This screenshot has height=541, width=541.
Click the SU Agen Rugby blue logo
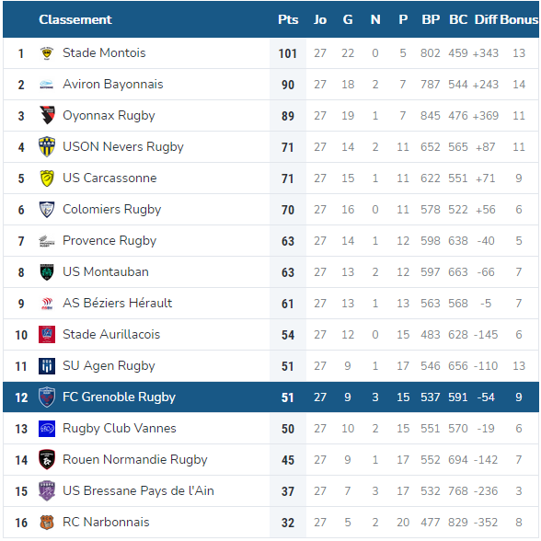click(x=47, y=366)
